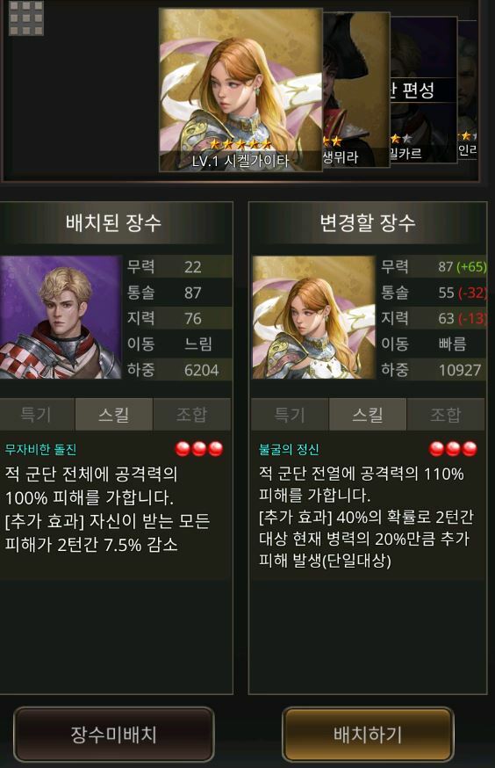Select the 밀카르 general card
The image size is (495, 768).
424,90
